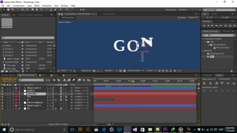Click Toggle Switches / Modes button

pyautogui.click(x=58, y=125)
